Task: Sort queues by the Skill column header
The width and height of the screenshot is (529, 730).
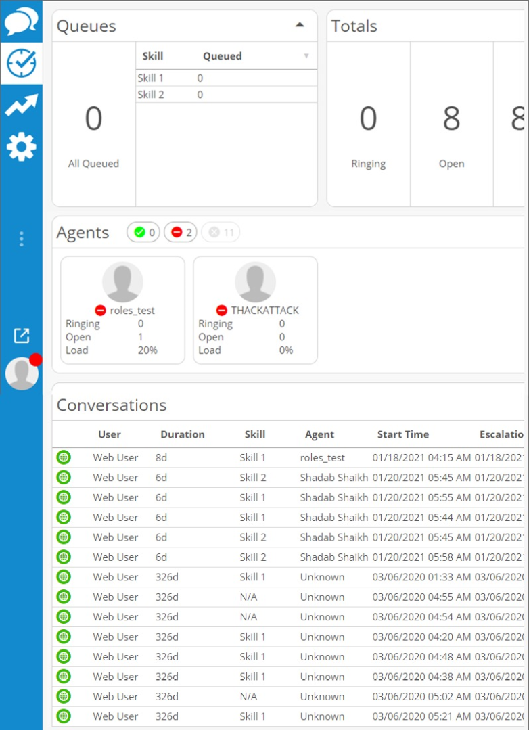Action: pyautogui.click(x=152, y=56)
